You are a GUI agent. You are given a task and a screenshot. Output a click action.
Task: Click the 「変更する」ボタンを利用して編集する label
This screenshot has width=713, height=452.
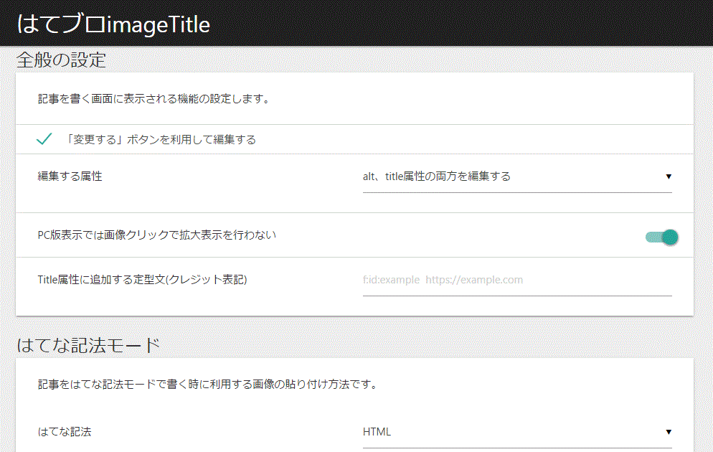click(160, 140)
